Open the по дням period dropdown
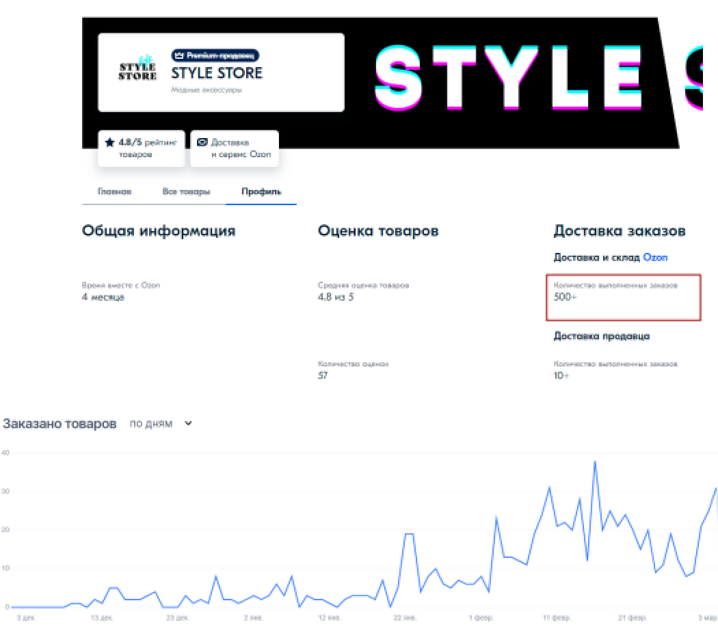The width and height of the screenshot is (718, 644). pos(160,424)
